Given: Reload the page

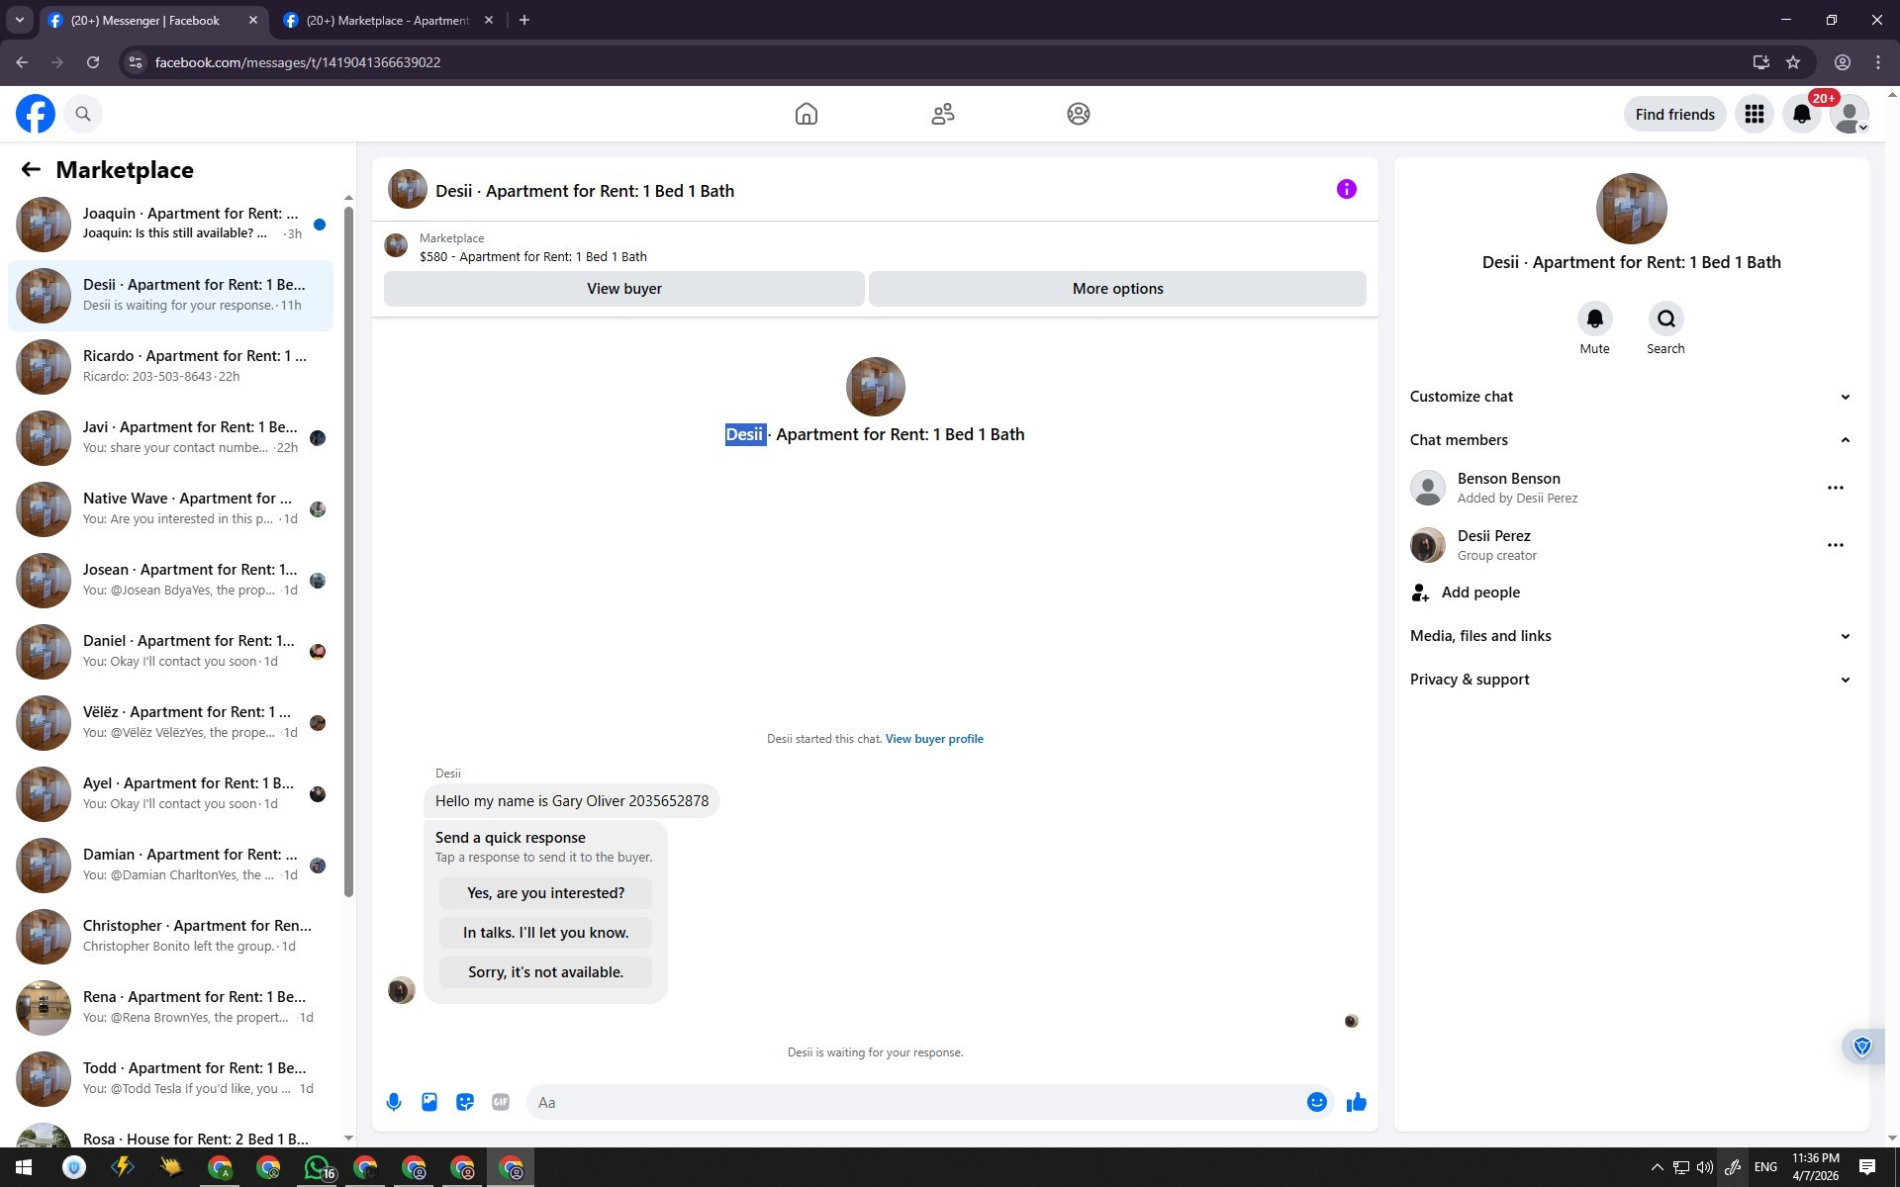Looking at the screenshot, I should (93, 62).
